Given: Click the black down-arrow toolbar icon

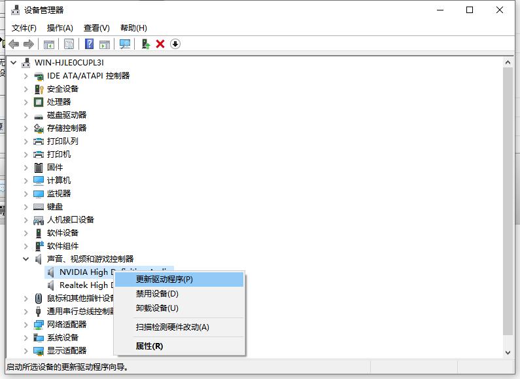Looking at the screenshot, I should click(175, 44).
